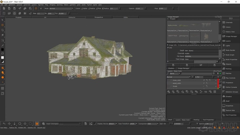
Task: Collapse the Image Info section
Action: pos(168,45)
